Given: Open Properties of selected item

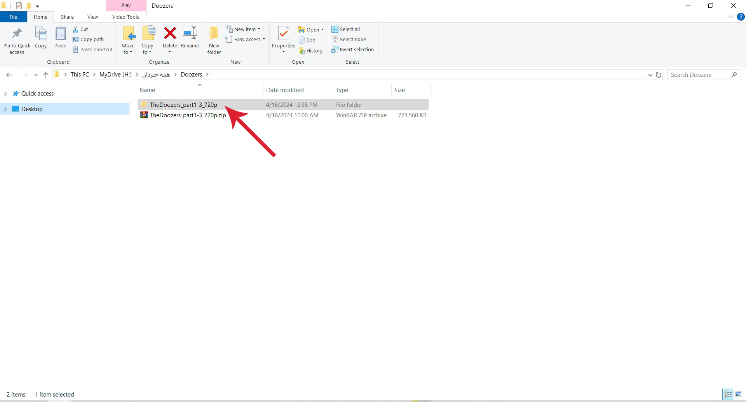Looking at the screenshot, I should tap(284, 40).
